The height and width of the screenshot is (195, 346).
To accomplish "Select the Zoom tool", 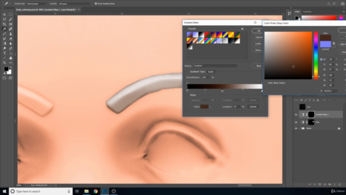I will (x=4, y=63).
